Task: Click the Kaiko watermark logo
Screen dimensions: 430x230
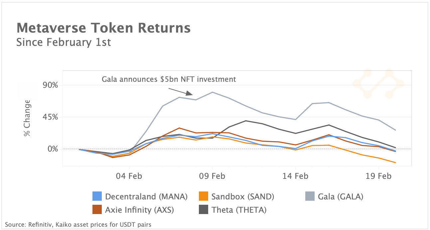Action: 378,83
